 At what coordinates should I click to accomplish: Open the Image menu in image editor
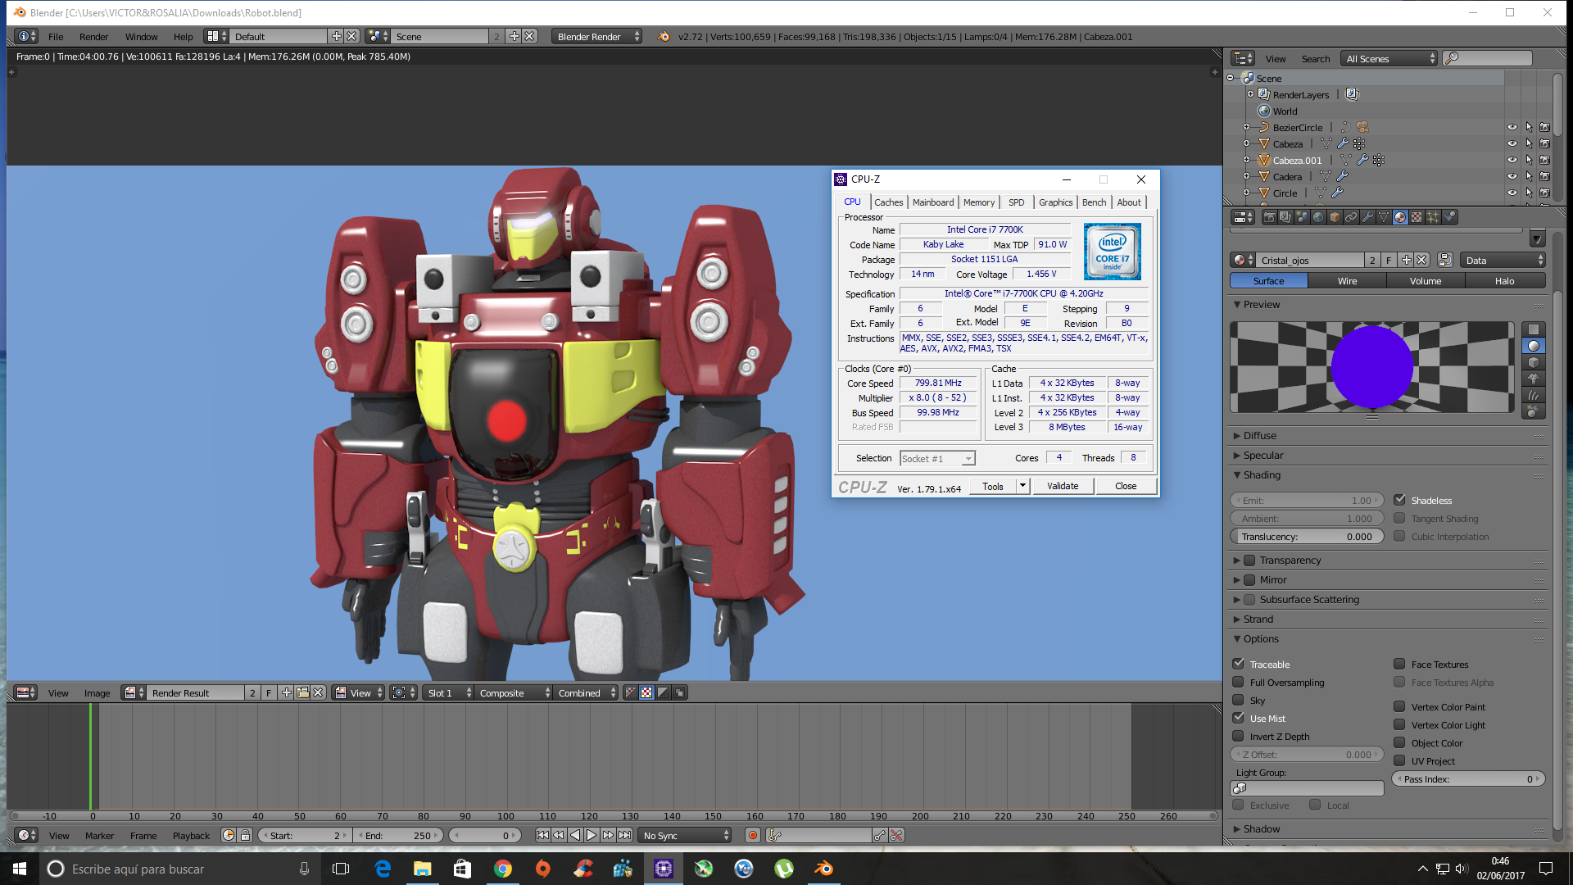(x=97, y=693)
